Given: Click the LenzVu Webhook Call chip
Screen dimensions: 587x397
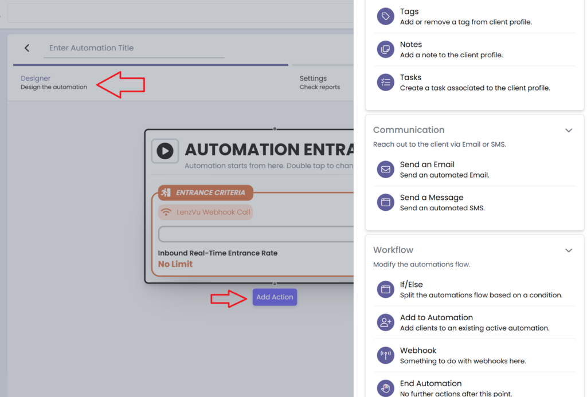Looking at the screenshot, I should (206, 212).
